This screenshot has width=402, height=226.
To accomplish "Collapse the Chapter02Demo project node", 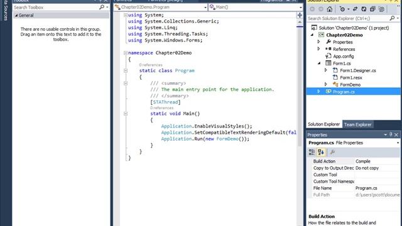I will tap(312, 35).
